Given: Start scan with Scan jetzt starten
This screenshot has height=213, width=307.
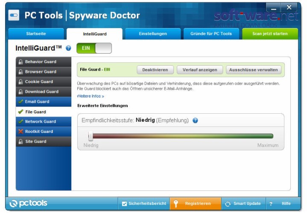Looking at the screenshot, I should pos(270,34).
